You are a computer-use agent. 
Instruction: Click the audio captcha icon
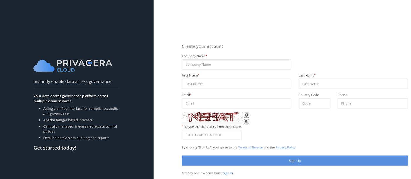pyautogui.click(x=246, y=121)
